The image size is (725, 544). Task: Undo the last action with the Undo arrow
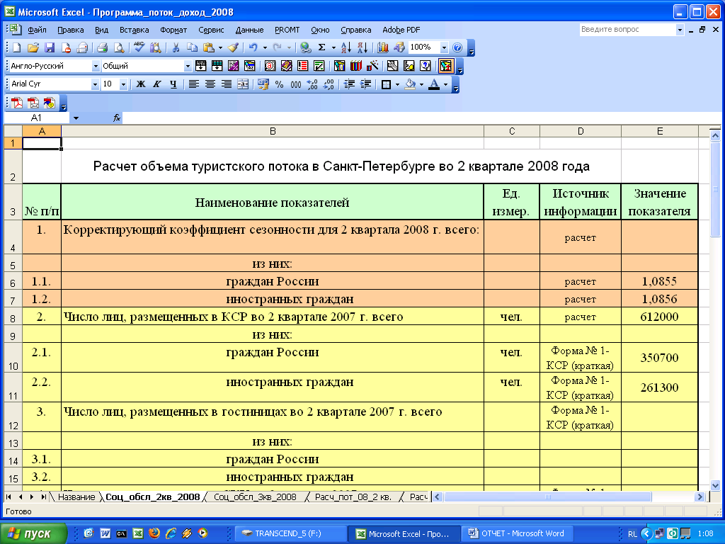coord(253,47)
